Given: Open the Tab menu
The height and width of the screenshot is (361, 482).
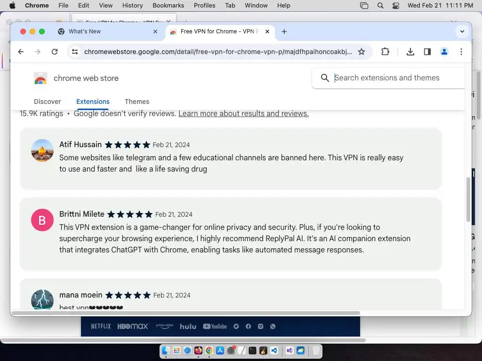Looking at the screenshot, I should point(230,6).
